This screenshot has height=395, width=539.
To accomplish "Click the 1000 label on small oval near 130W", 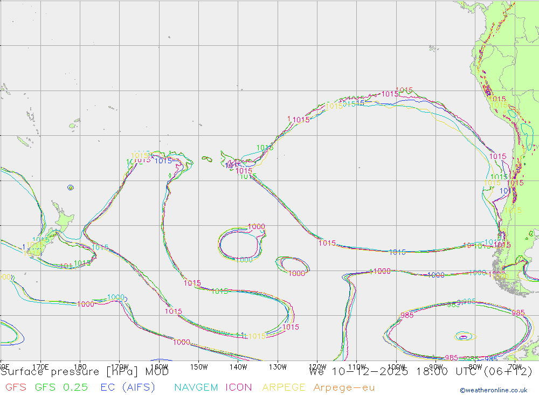I will 296,273.
